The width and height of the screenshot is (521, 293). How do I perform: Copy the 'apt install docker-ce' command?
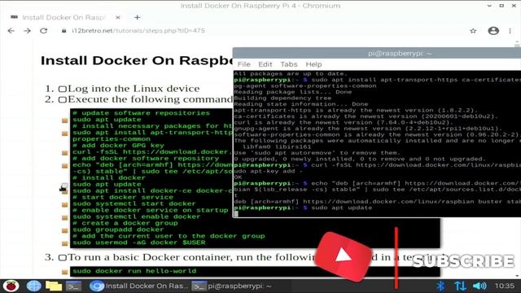pyautogui.click(x=65, y=192)
